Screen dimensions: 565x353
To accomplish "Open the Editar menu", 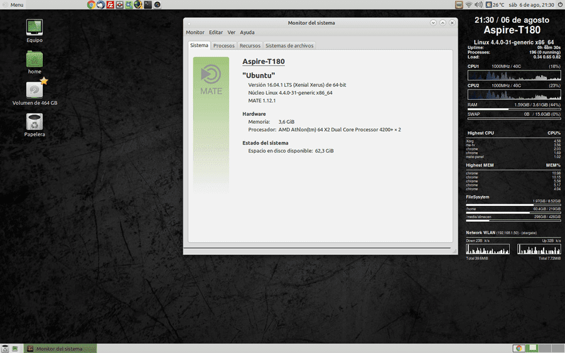I will 216,32.
